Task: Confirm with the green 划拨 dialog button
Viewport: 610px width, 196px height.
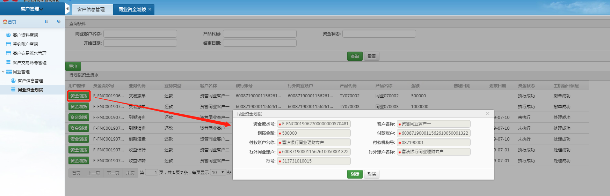Action: 355,174
